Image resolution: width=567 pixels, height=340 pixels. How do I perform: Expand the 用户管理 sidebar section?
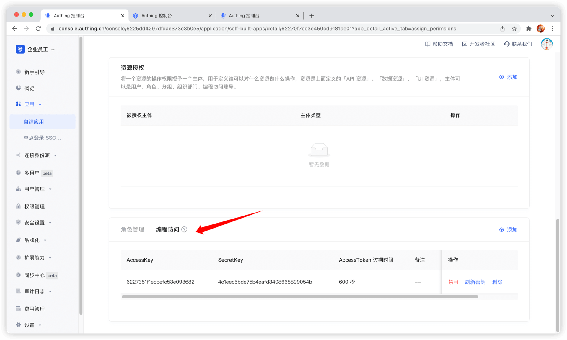click(35, 189)
